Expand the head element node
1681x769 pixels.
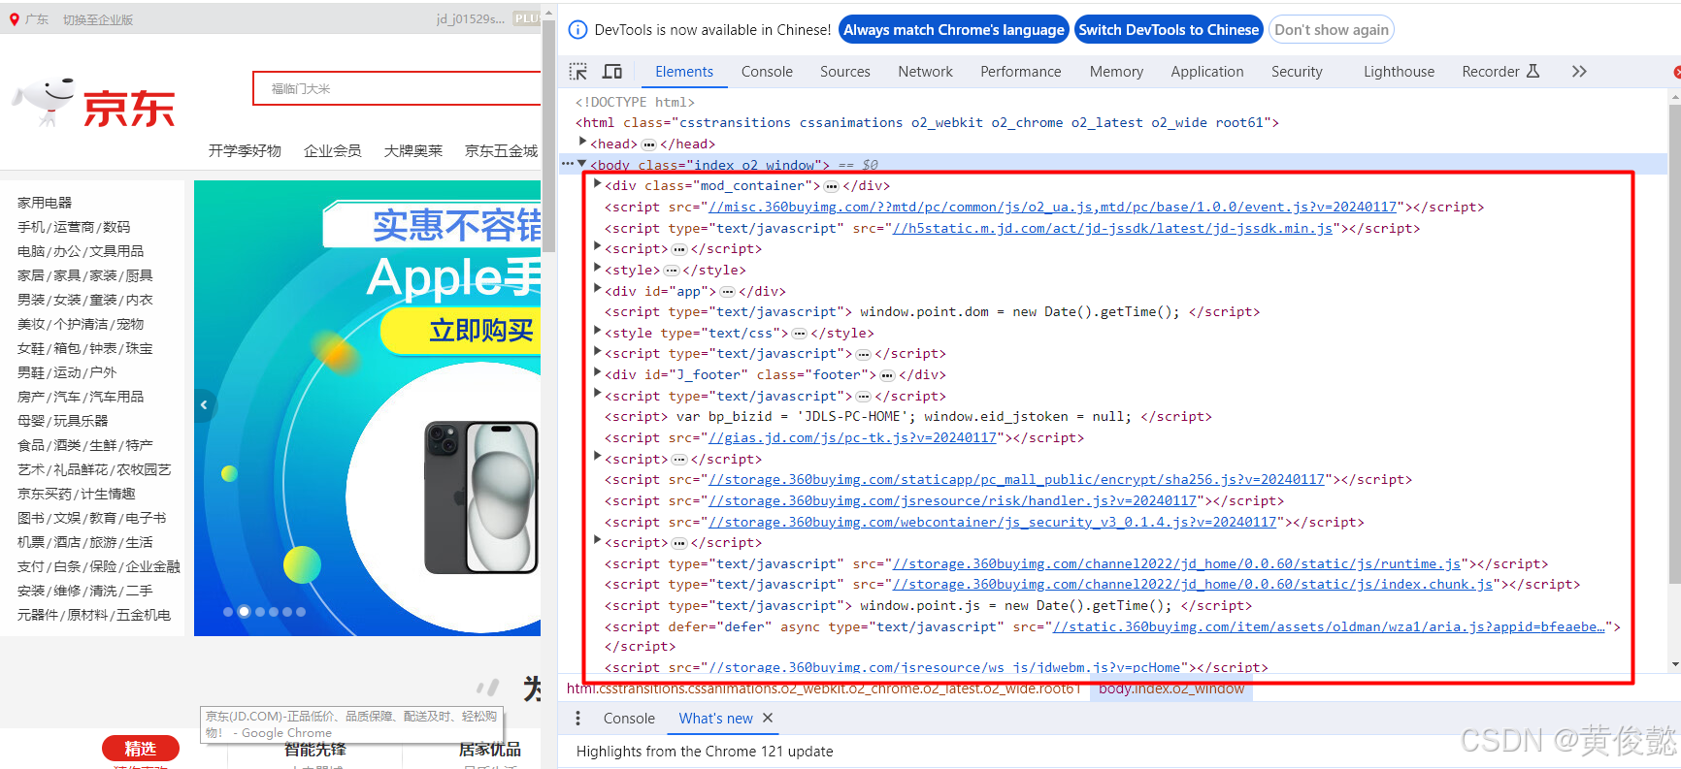point(582,143)
